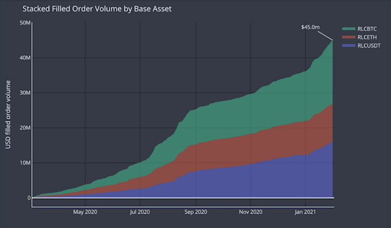Click the 10M y-axis tick label
The height and width of the screenshot is (228, 391).
point(25,163)
